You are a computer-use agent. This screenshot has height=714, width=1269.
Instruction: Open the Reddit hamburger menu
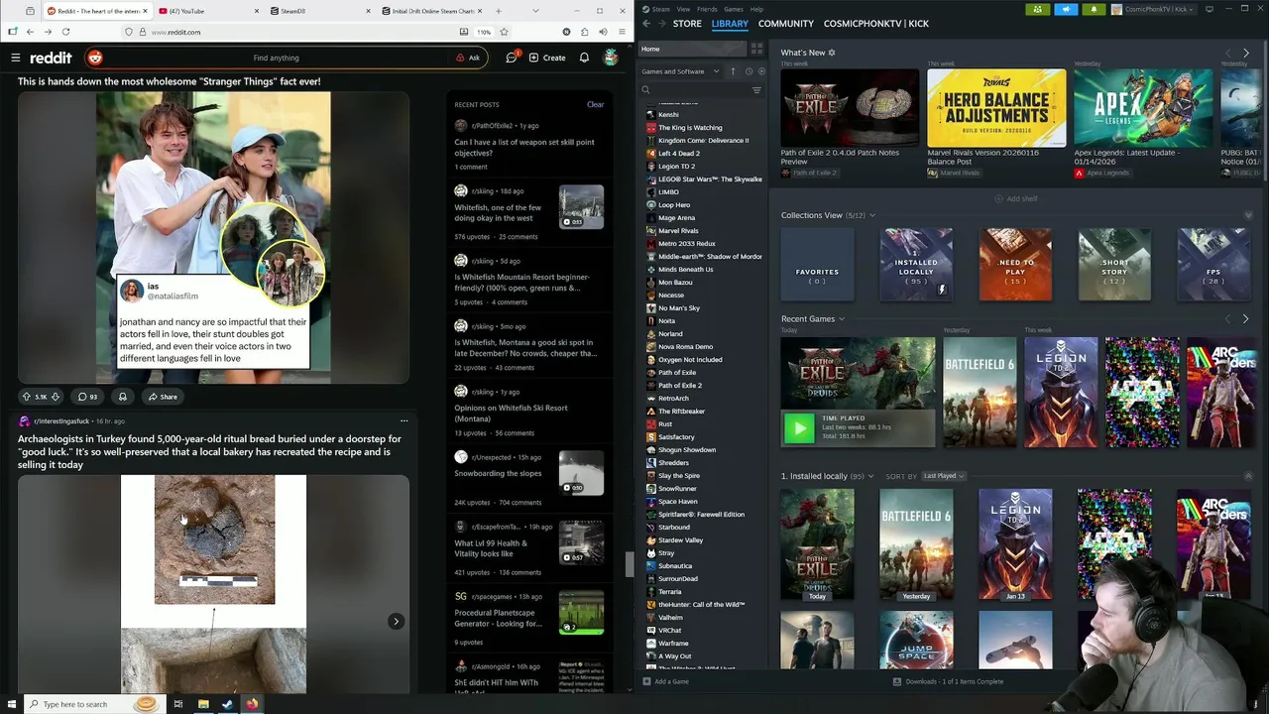[x=16, y=58]
